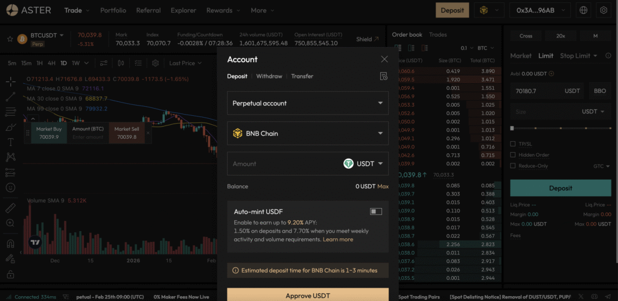
Task: Expand more timeframe intervals chevron
Action: tap(86, 63)
